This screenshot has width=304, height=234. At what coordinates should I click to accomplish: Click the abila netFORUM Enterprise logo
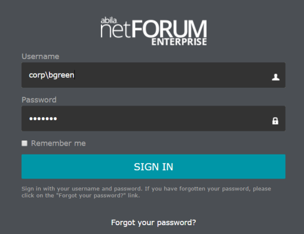coord(153,31)
